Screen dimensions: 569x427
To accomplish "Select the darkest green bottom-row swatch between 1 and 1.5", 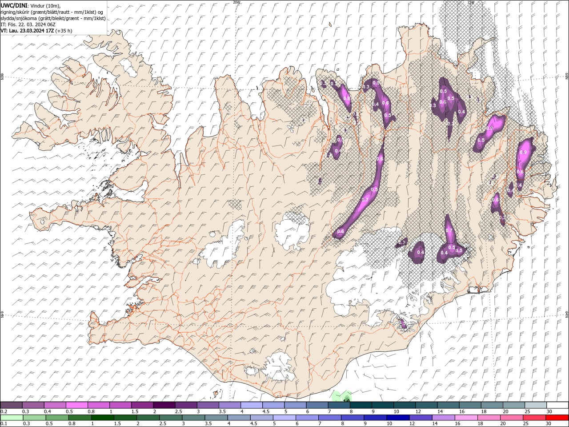I will coord(102,418).
